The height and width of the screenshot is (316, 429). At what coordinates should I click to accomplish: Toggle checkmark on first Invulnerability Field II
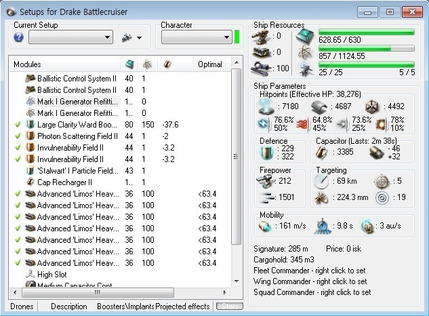point(18,148)
